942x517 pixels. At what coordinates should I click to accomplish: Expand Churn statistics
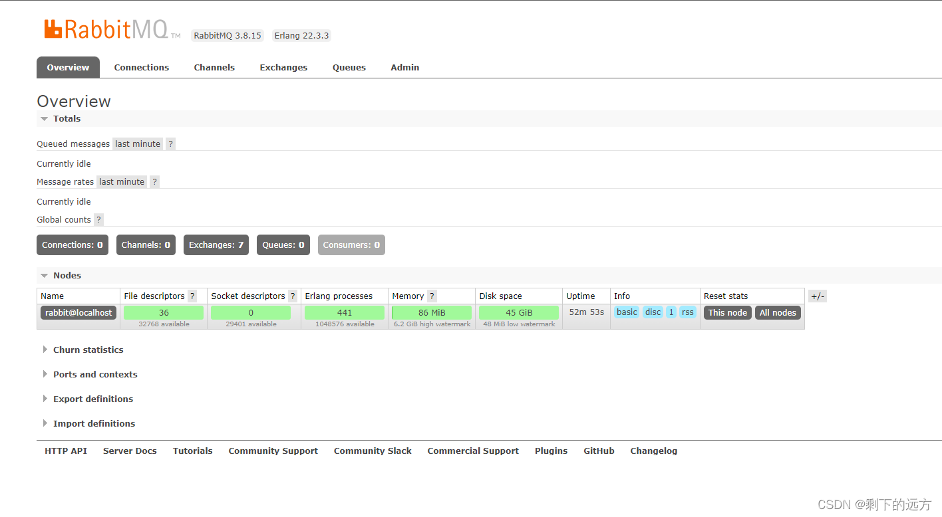pyautogui.click(x=83, y=350)
